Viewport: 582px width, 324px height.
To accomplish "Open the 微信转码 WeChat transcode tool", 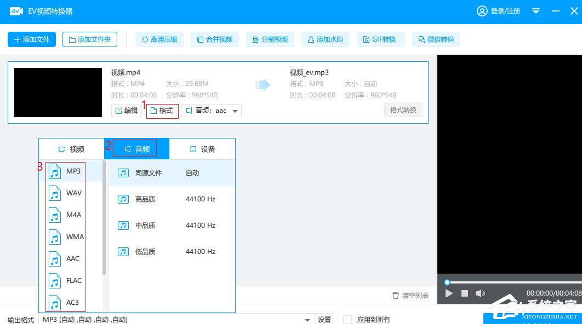I will pos(436,39).
